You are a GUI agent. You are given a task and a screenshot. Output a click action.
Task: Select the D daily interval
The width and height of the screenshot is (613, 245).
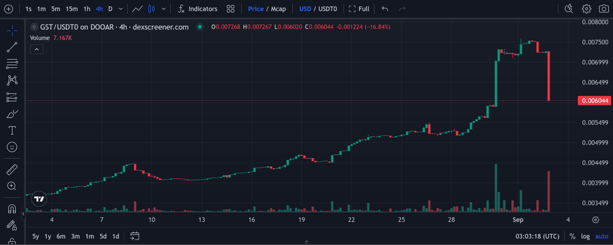click(110, 9)
